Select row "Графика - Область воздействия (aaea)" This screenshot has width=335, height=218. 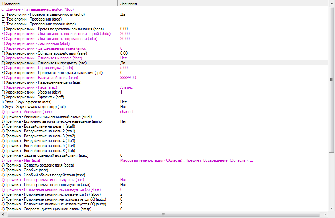(x=164, y=165)
